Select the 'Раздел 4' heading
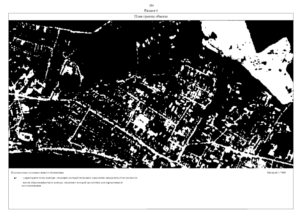This screenshot has height=214, width=303. pyautogui.click(x=151, y=11)
